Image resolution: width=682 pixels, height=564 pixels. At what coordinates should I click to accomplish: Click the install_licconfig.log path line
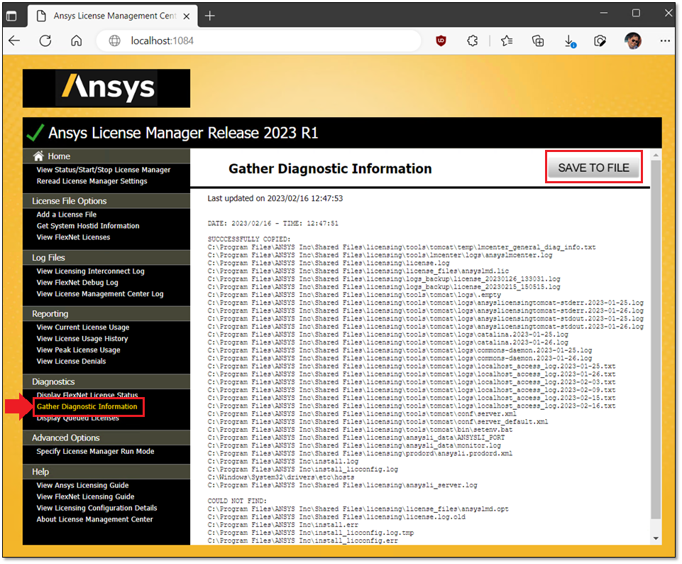303,470
